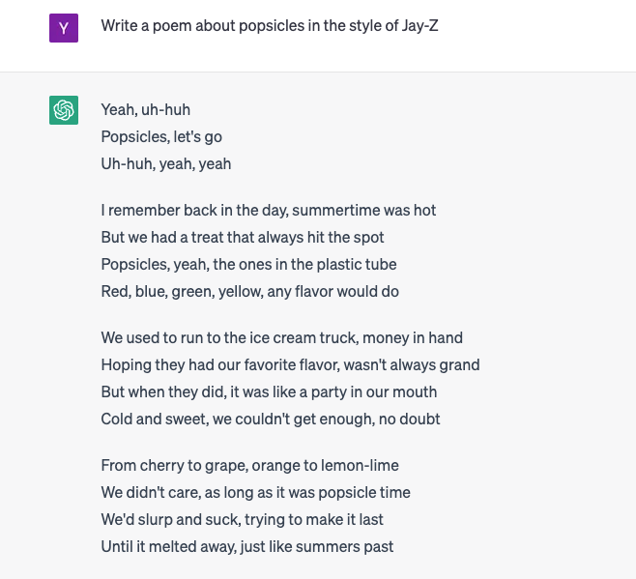Click the green ChatGPT logo avatar
This screenshot has height=579, width=636.
64,110
